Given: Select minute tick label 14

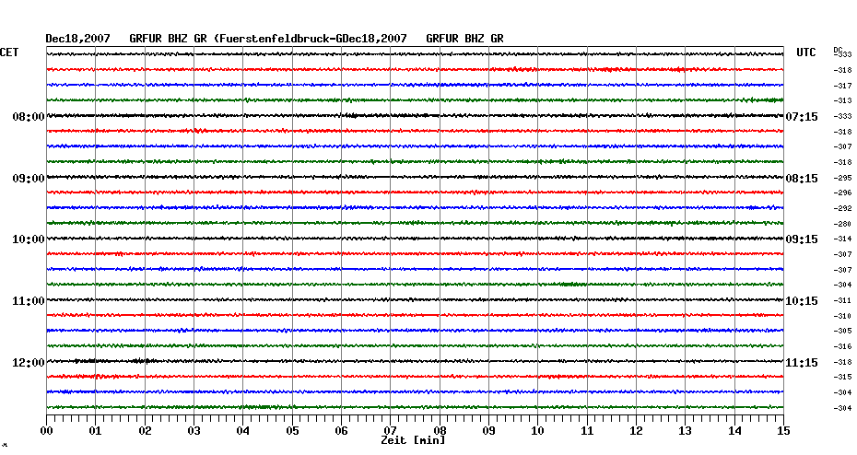Looking at the screenshot, I should tap(734, 431).
